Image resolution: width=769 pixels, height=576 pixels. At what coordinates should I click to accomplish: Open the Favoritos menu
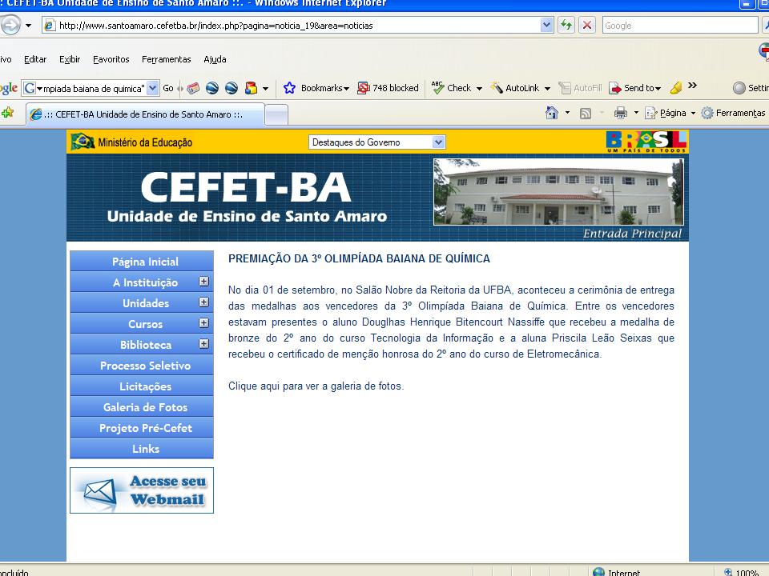pos(111,59)
